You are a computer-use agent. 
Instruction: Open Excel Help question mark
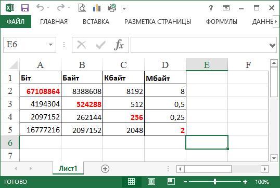point(211,8)
